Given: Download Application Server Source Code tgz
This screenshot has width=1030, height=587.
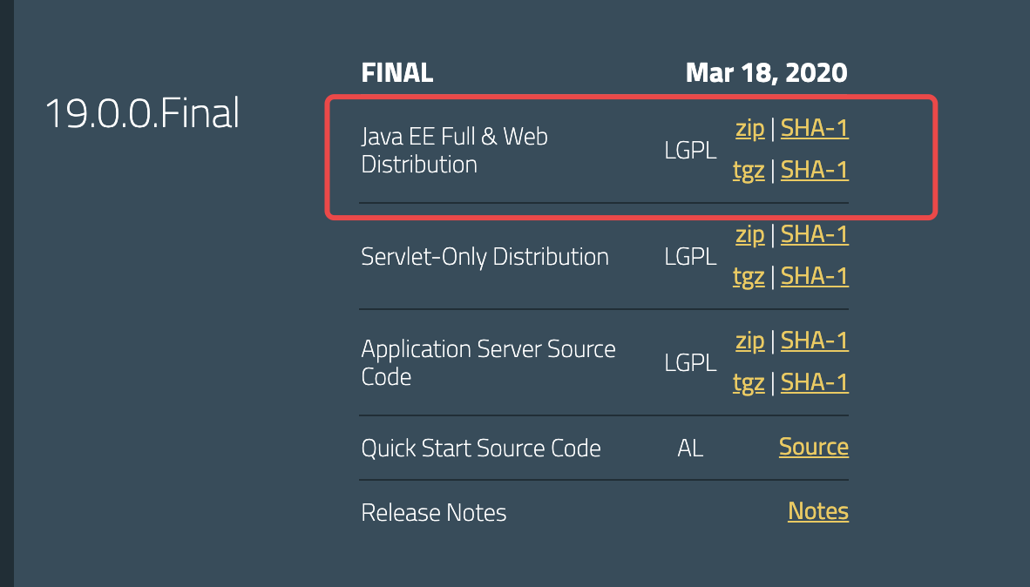Looking at the screenshot, I should pos(749,381).
